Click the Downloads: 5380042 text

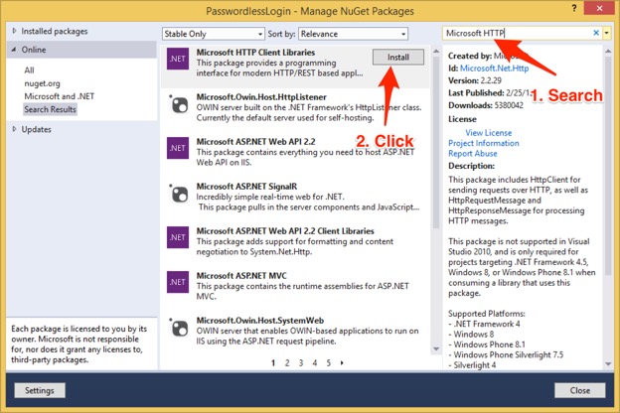pos(486,105)
